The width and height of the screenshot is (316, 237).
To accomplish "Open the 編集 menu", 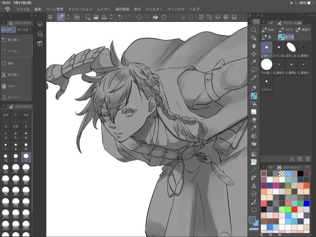I will pos(38,9).
